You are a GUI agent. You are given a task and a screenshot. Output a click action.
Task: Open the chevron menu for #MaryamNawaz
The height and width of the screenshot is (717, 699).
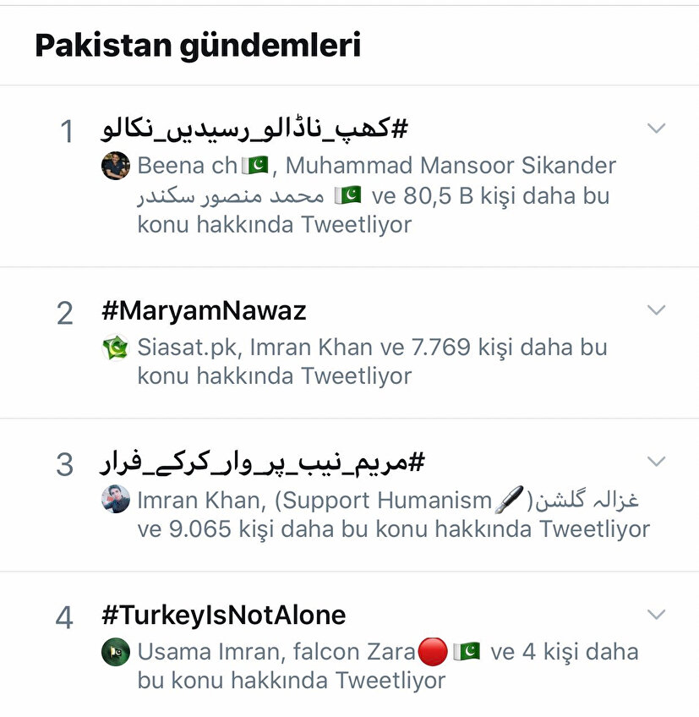[x=656, y=310]
